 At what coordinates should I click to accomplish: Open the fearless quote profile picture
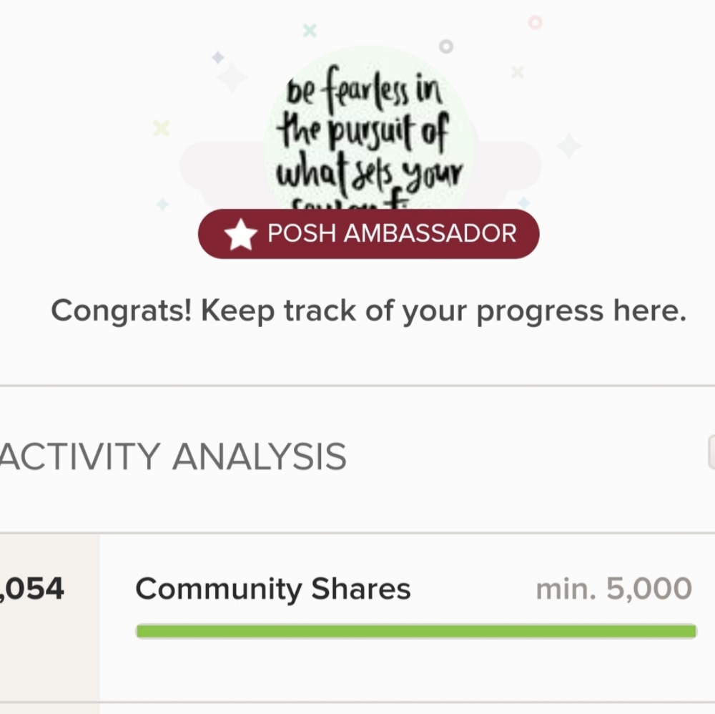[x=369, y=136]
